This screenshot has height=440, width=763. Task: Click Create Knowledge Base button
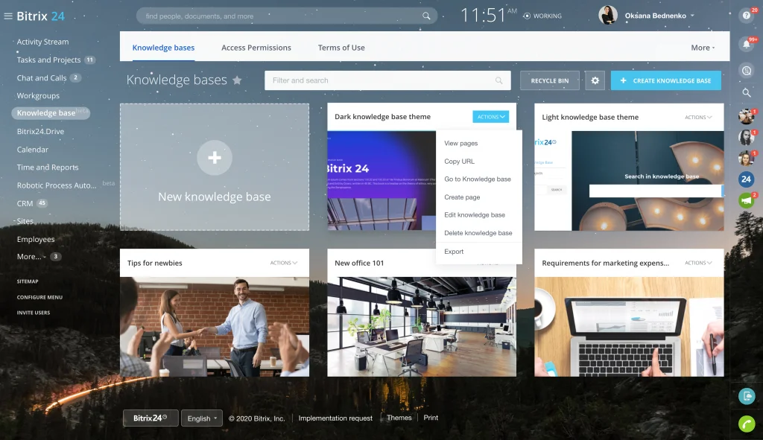pos(665,80)
